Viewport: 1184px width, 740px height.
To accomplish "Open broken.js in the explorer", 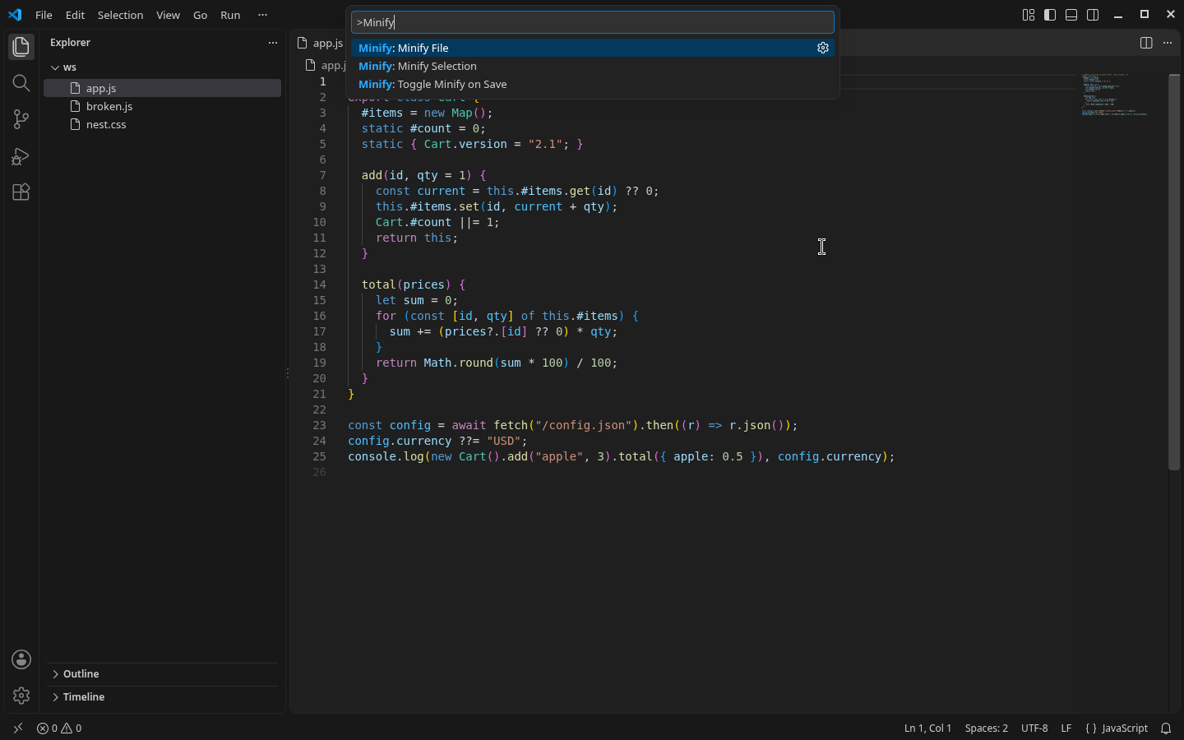I will tap(162, 106).
